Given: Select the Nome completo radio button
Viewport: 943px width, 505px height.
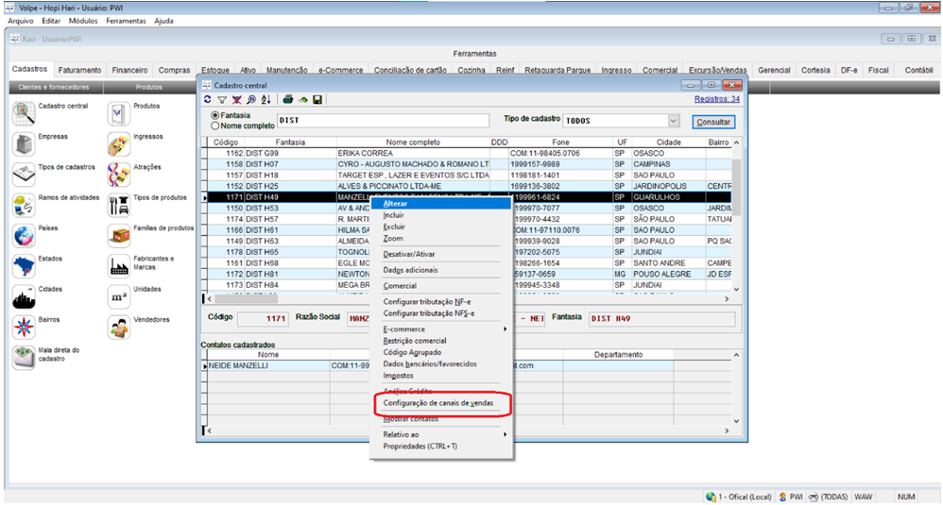Looking at the screenshot, I should point(215,125).
